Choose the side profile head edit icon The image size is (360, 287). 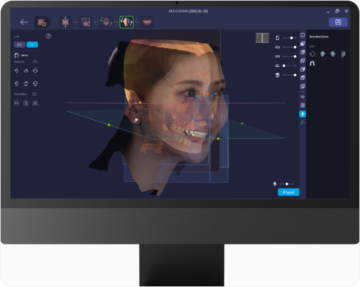coord(343,54)
